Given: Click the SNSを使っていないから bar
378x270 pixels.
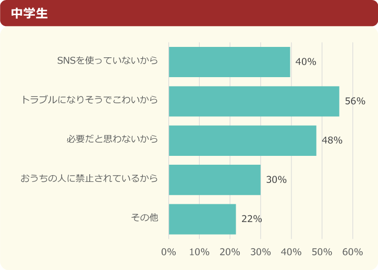Looking at the screenshot, I should click(x=229, y=62).
